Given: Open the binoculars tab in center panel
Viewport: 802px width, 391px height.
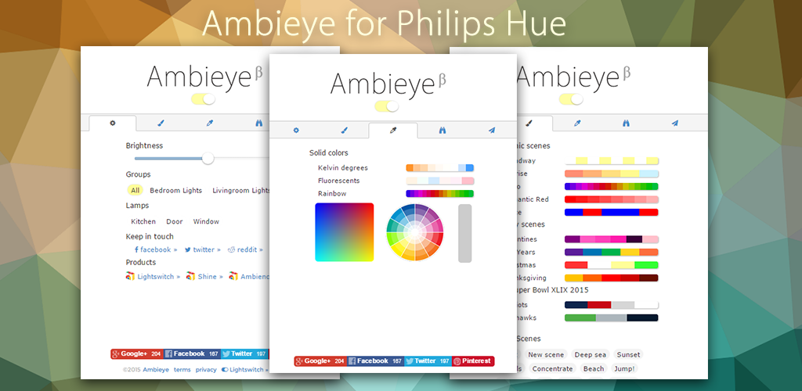Looking at the screenshot, I should coord(443,130).
